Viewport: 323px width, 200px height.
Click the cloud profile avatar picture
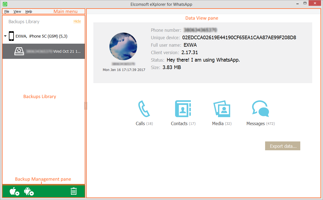123,46
